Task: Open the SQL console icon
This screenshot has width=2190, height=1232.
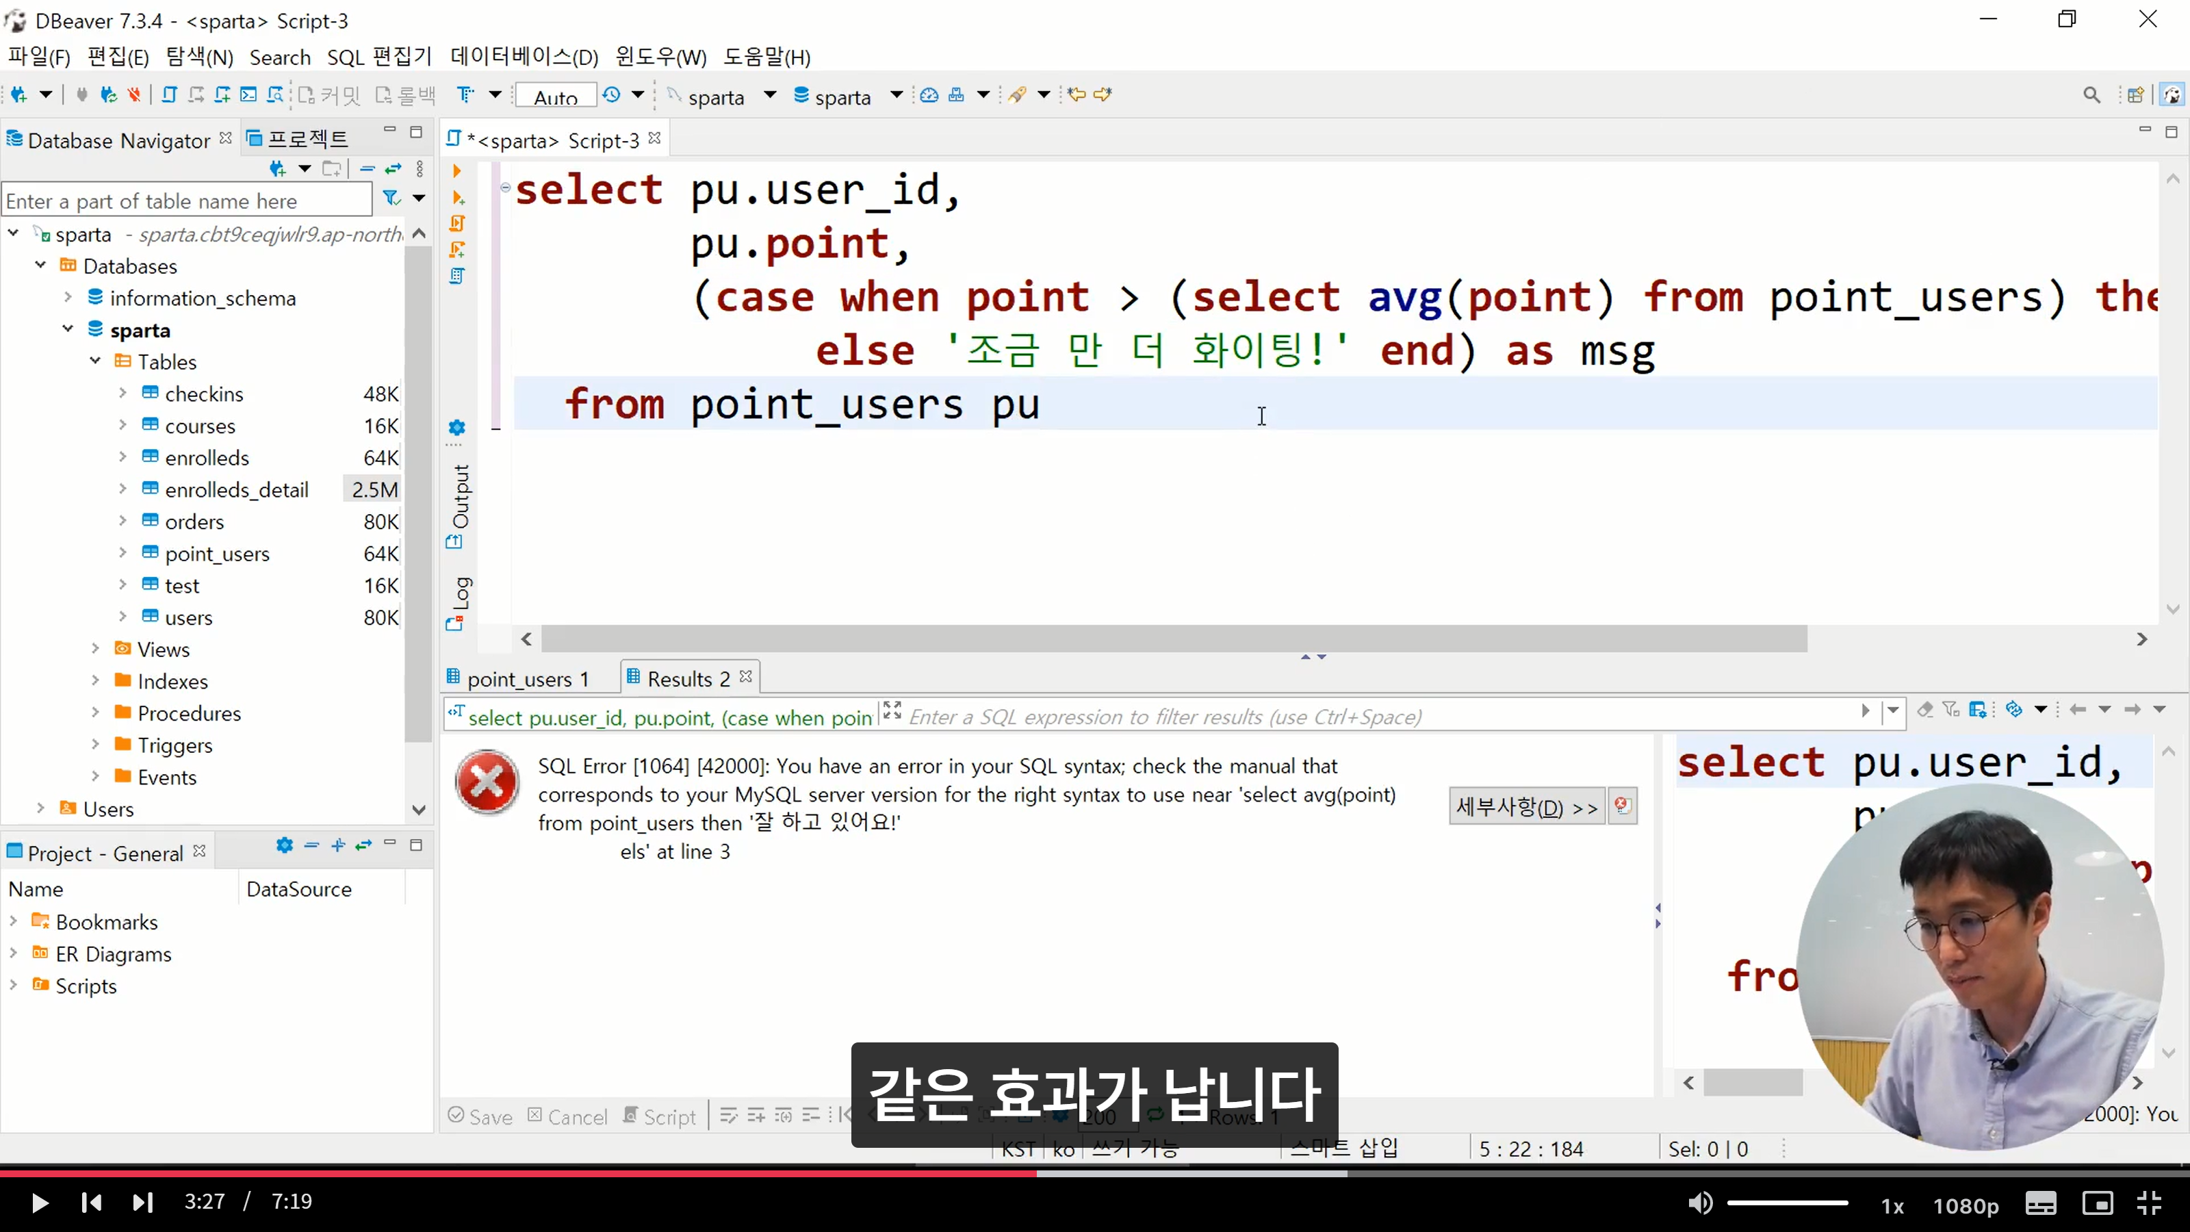Action: point(248,94)
